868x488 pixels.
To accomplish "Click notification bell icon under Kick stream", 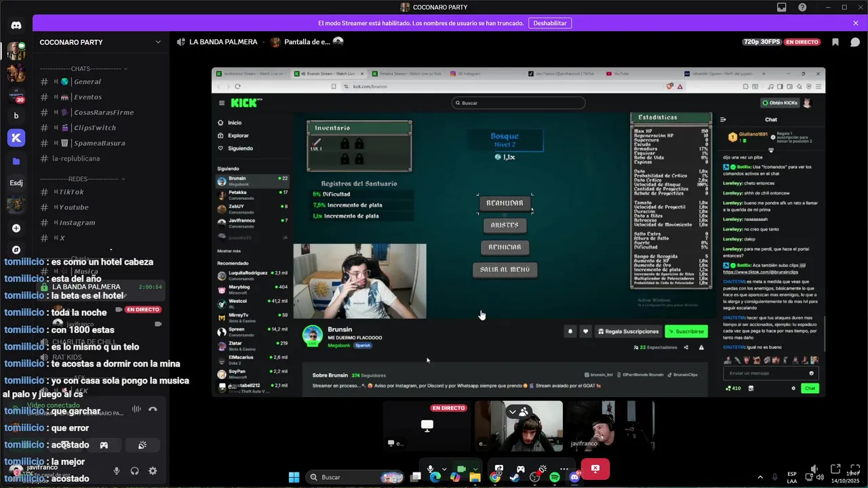I will tap(570, 331).
